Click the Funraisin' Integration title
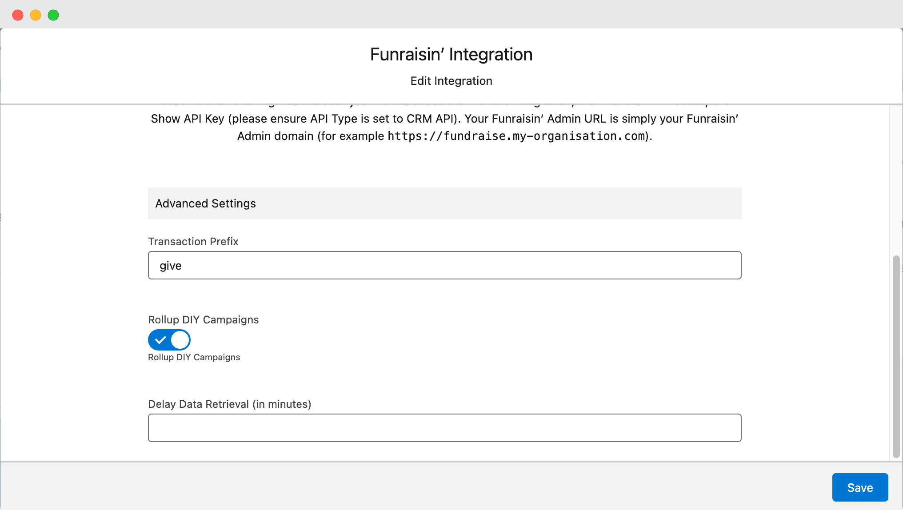 451,55
